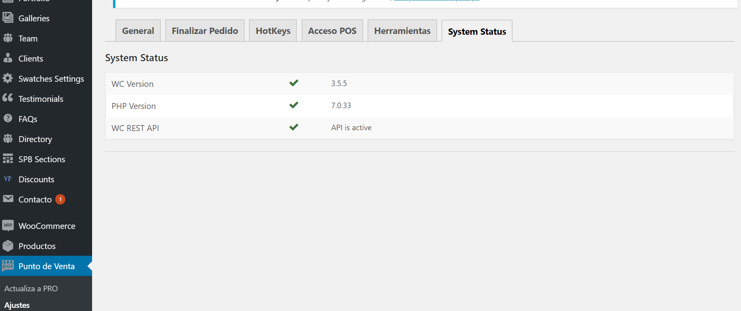Switch to the General tab
Screen dimensions: 741x311
coord(138,31)
